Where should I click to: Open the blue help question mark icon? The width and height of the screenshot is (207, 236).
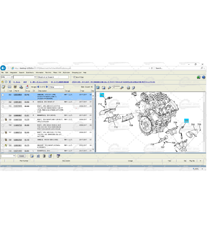pyautogui.click(x=203, y=77)
